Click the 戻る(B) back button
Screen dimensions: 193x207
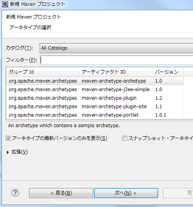click(x=61, y=193)
